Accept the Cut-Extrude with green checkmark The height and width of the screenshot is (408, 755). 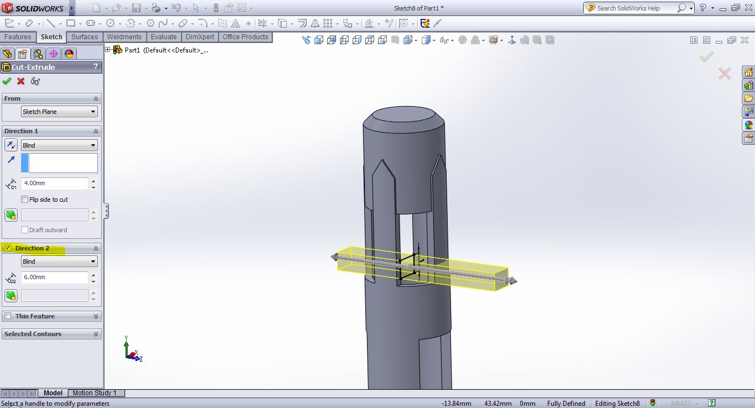(7, 81)
